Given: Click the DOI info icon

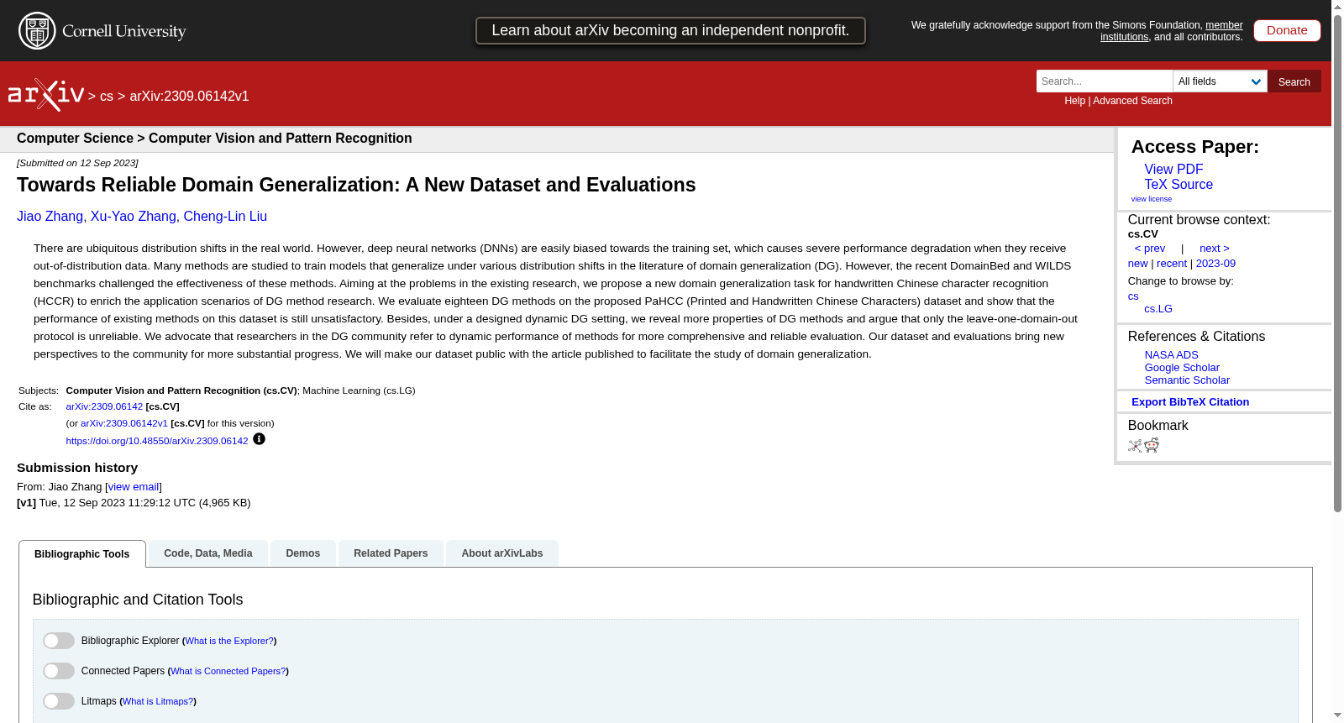Looking at the screenshot, I should [259, 439].
